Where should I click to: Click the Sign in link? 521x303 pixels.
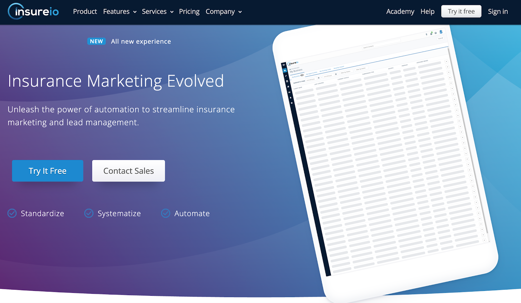pos(498,11)
